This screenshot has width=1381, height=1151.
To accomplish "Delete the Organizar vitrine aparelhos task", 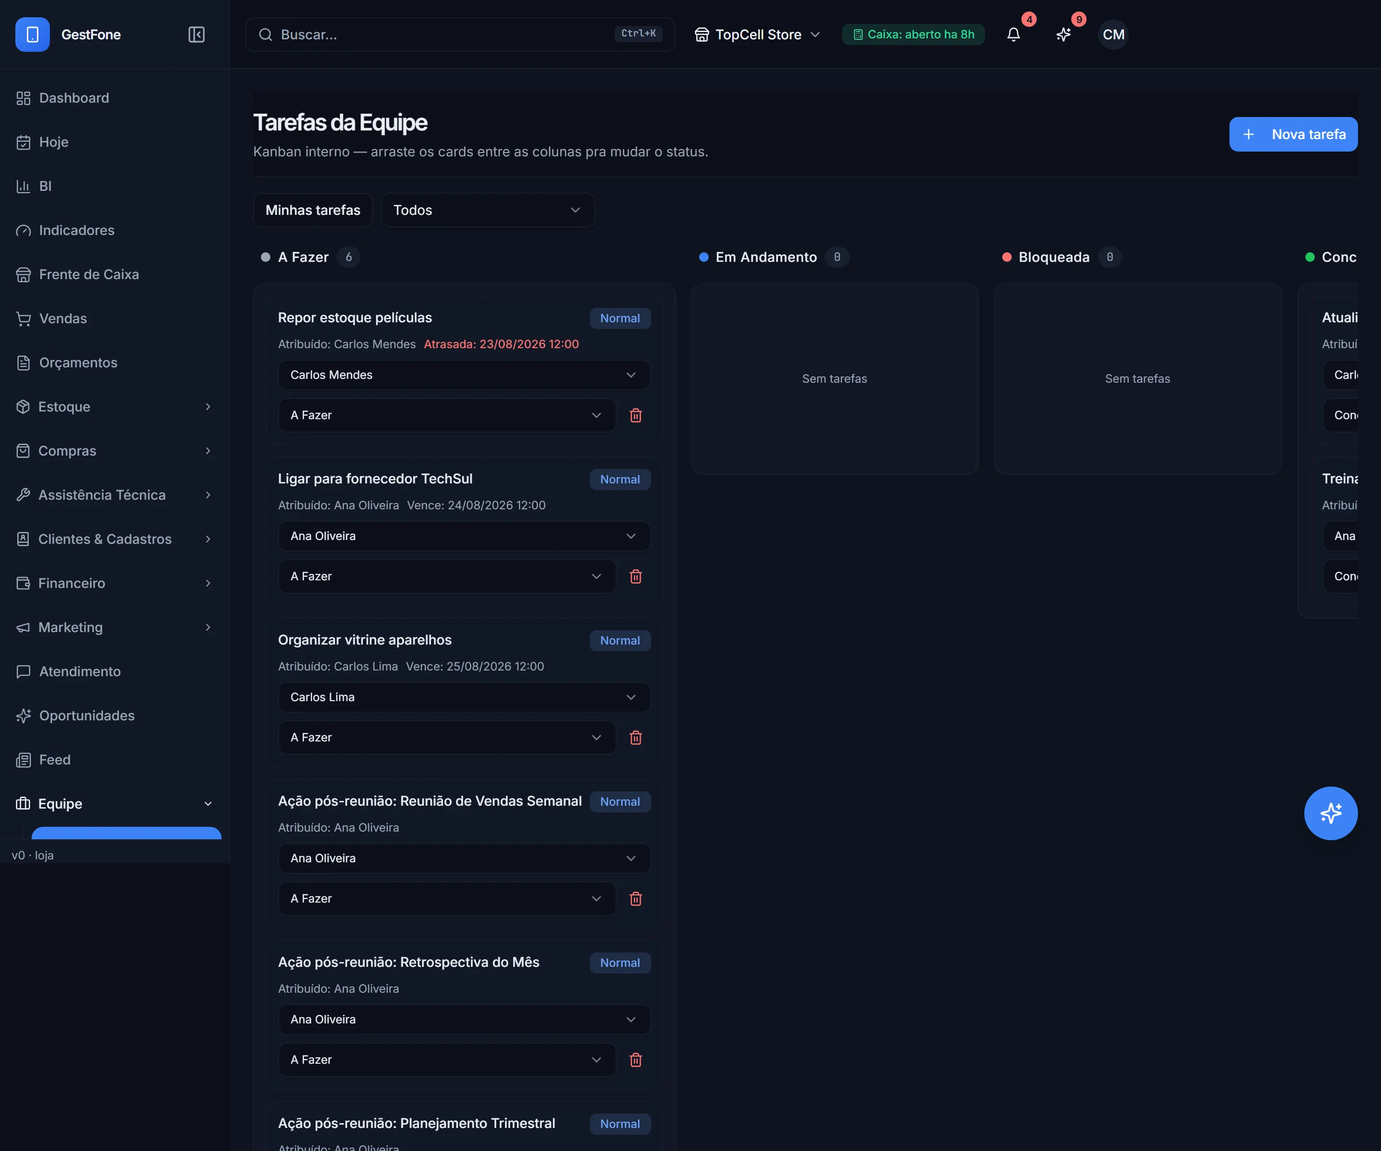I will tap(635, 737).
